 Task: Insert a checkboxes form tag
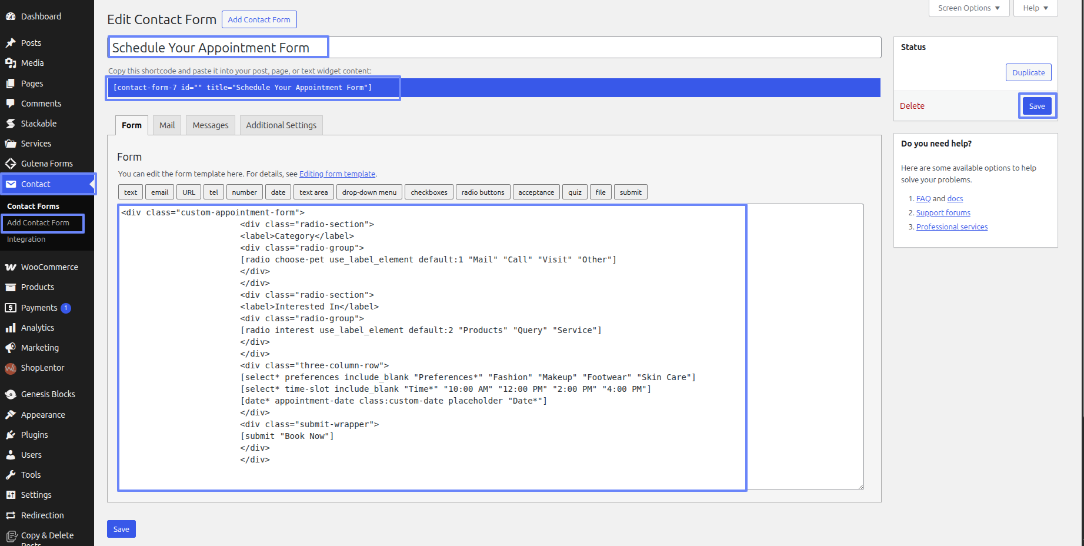pyautogui.click(x=429, y=192)
